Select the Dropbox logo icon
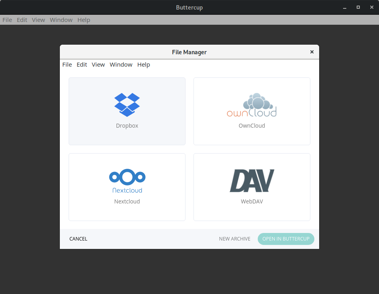379x294 pixels. pos(127,105)
